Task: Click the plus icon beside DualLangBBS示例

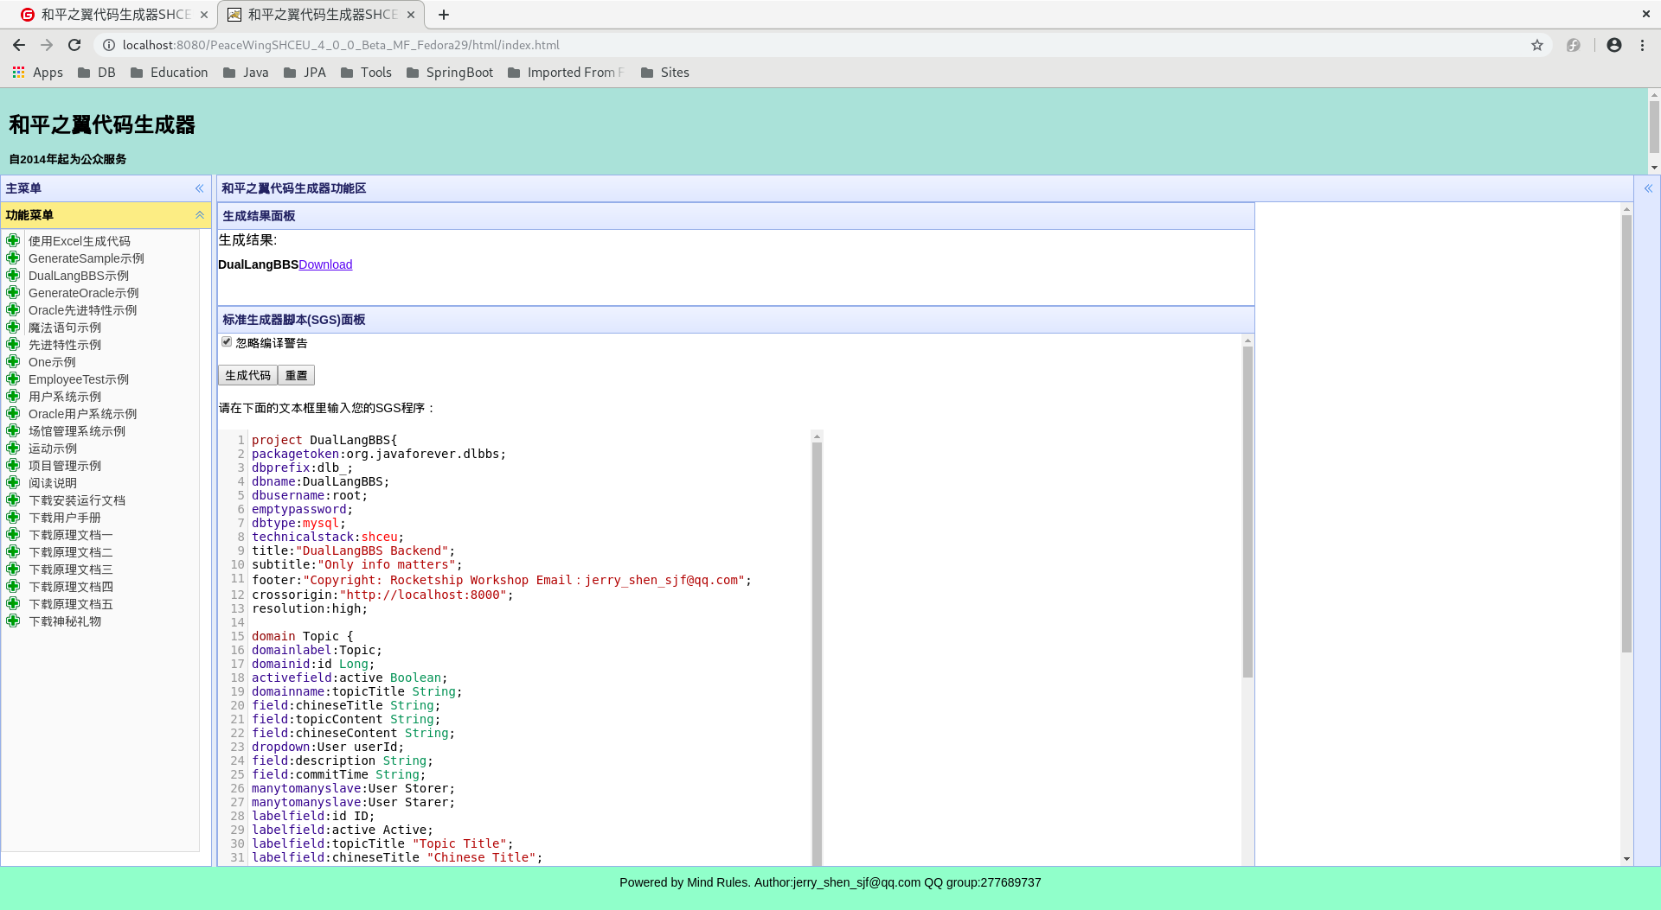Action: (13, 275)
